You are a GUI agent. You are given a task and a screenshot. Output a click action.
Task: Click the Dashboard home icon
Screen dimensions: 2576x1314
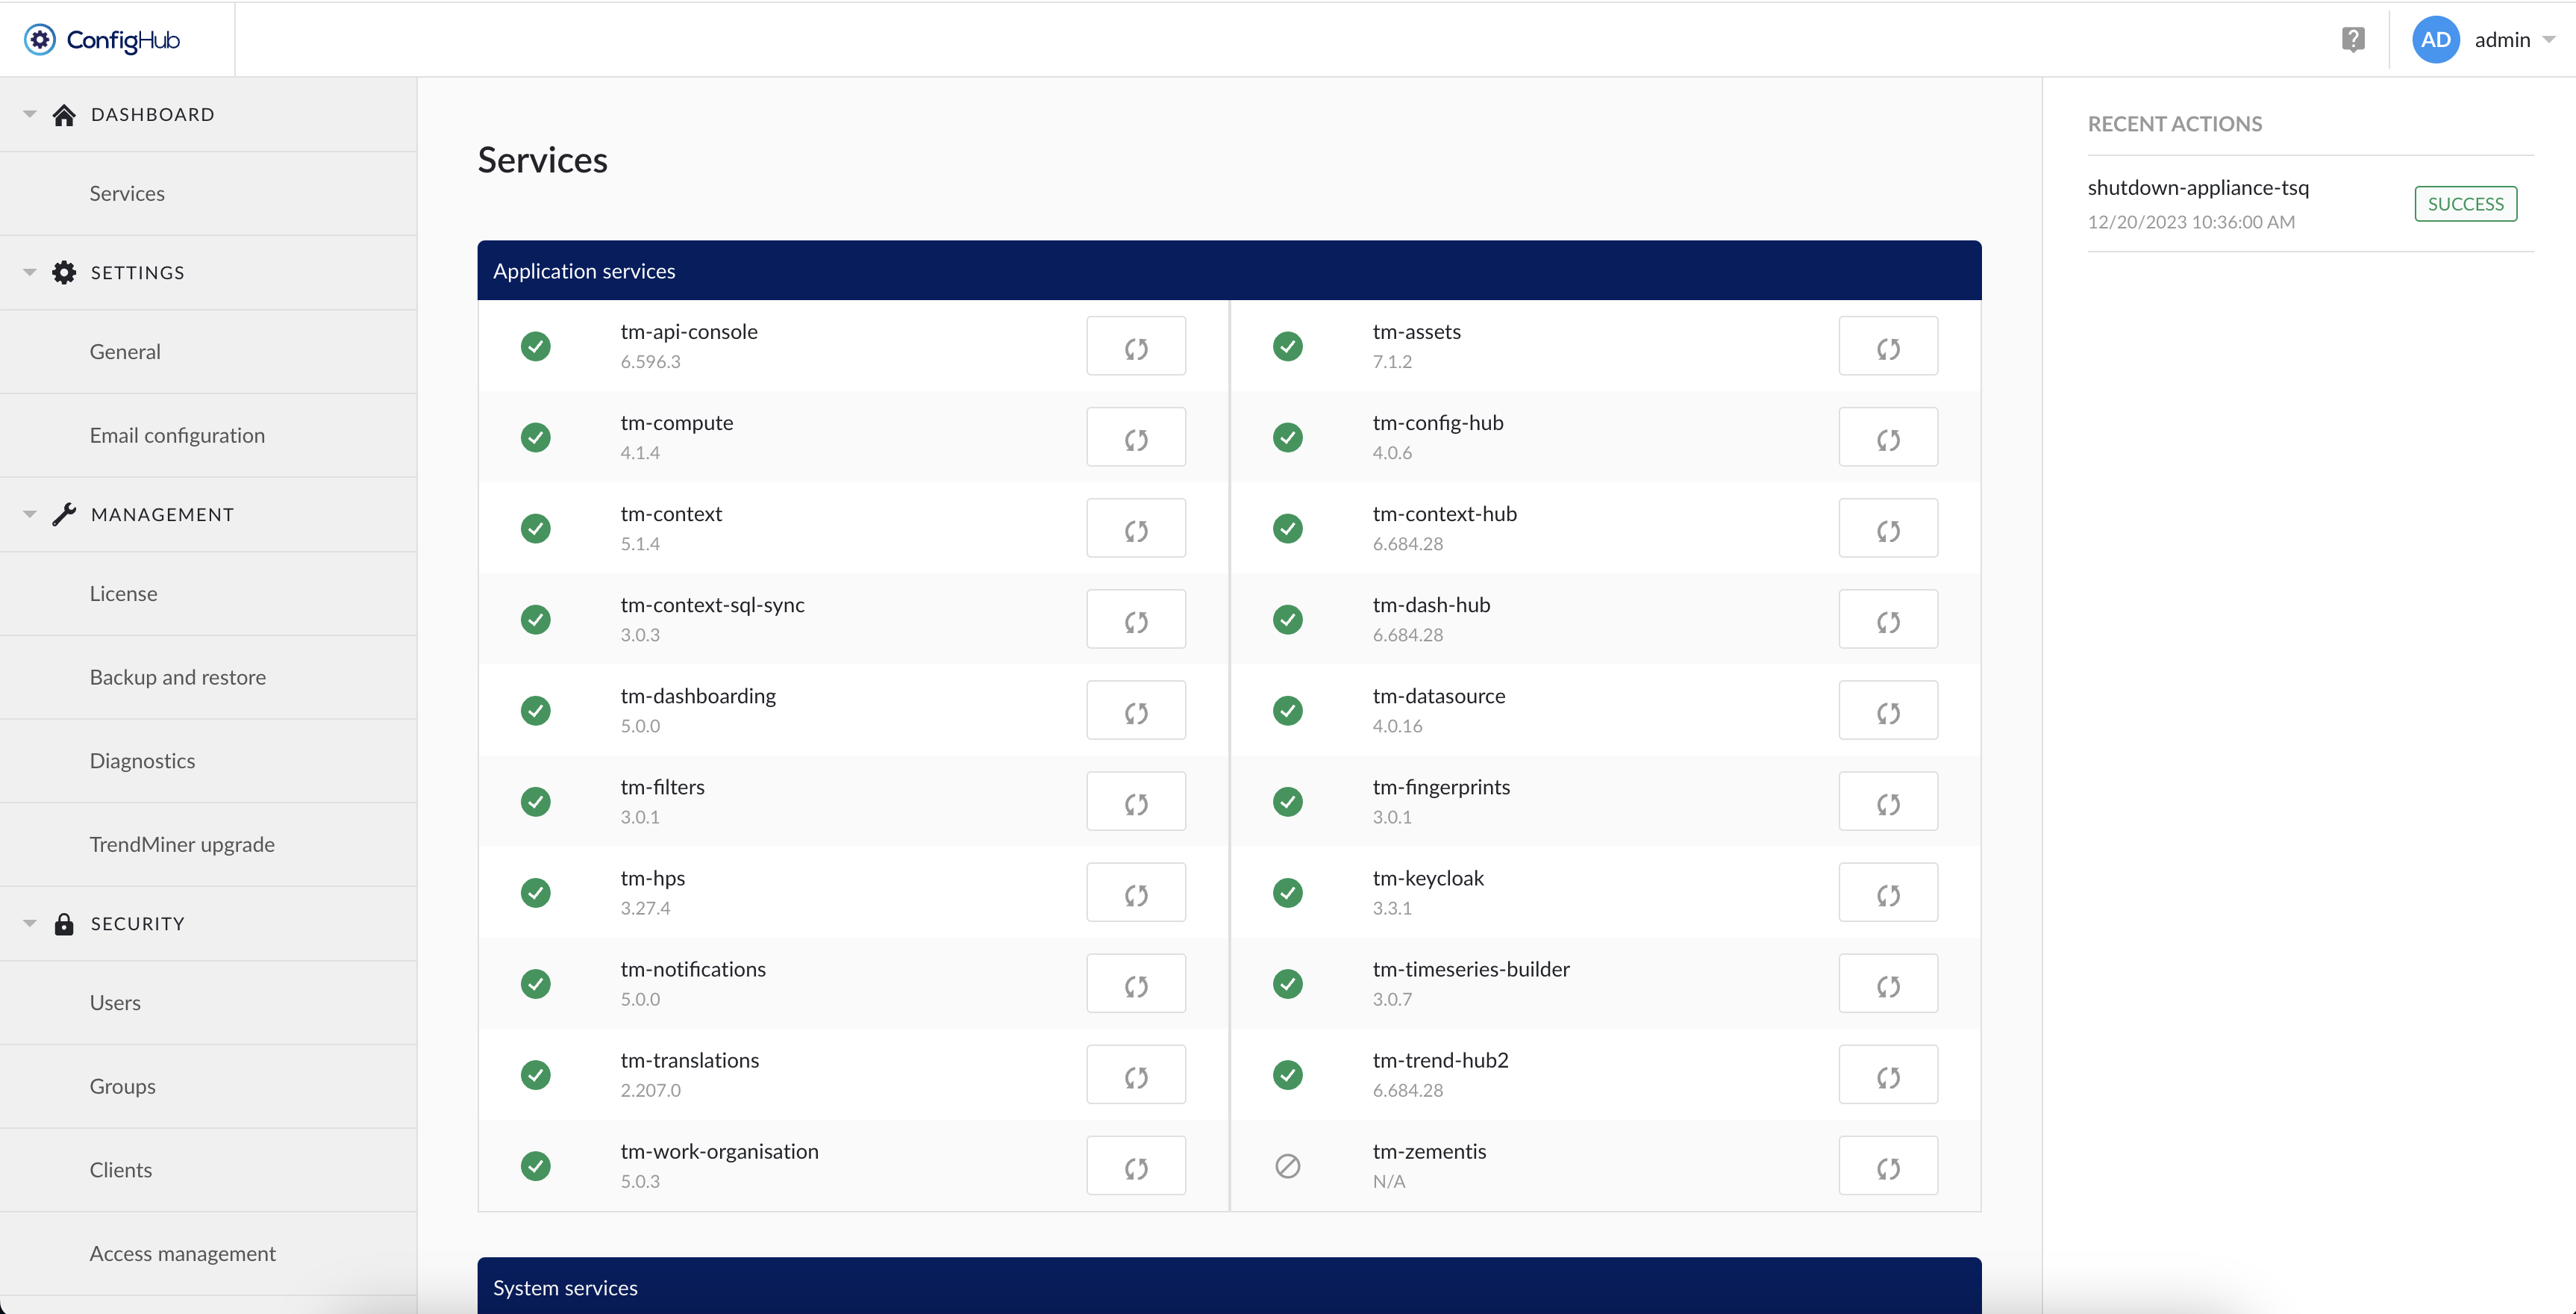(x=64, y=115)
